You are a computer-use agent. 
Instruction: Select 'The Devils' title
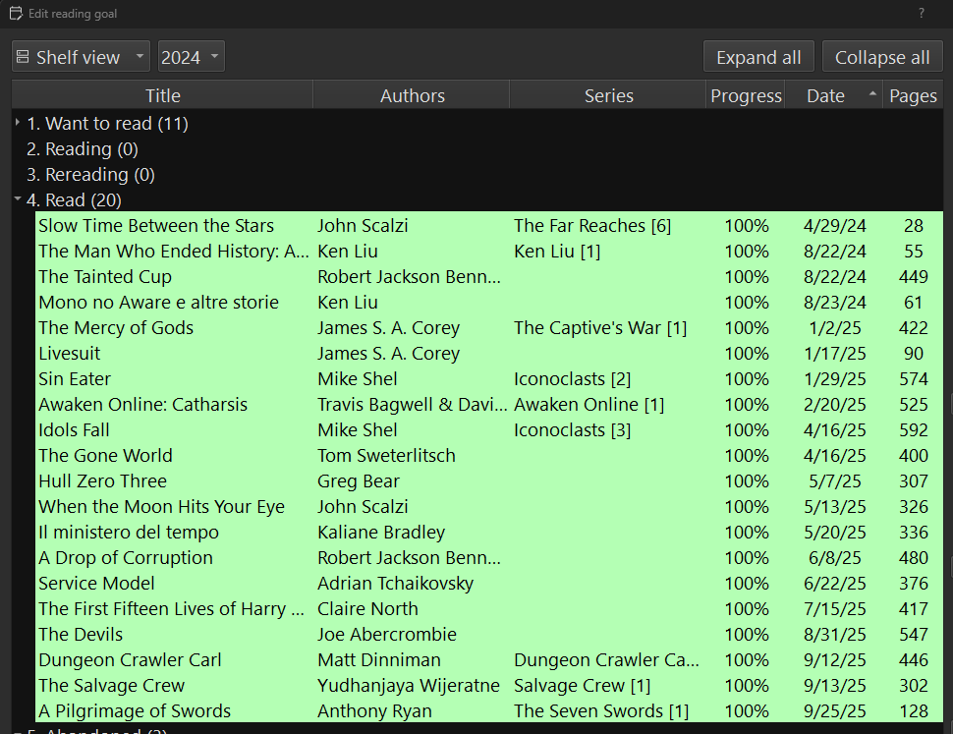(81, 634)
